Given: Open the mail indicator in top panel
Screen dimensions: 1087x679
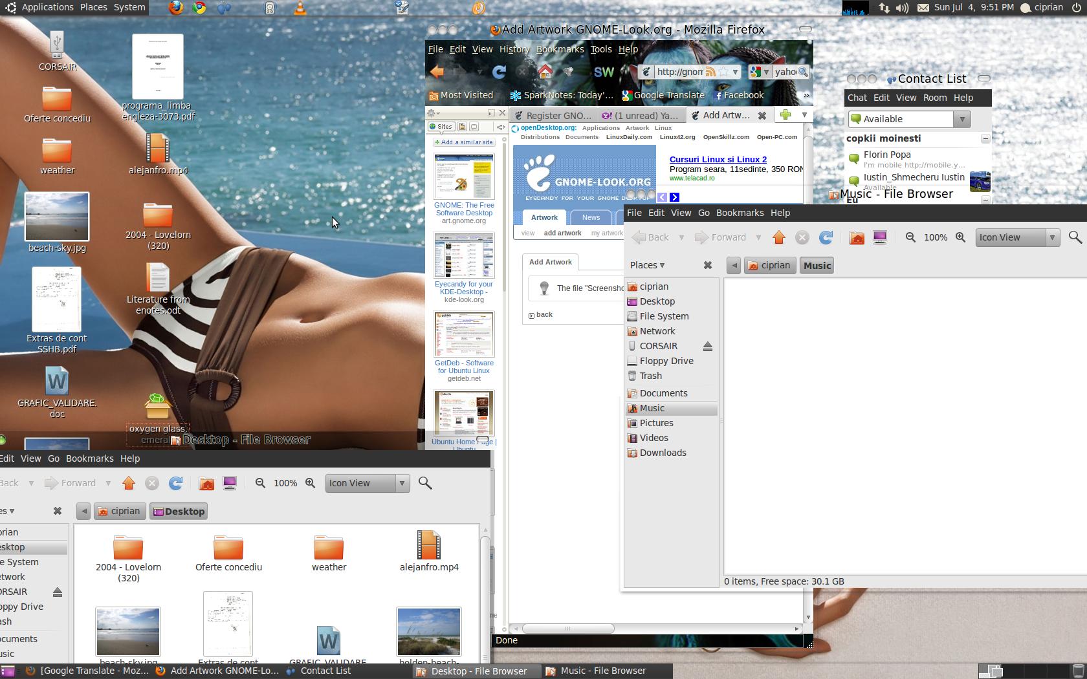Looking at the screenshot, I should coord(923,8).
